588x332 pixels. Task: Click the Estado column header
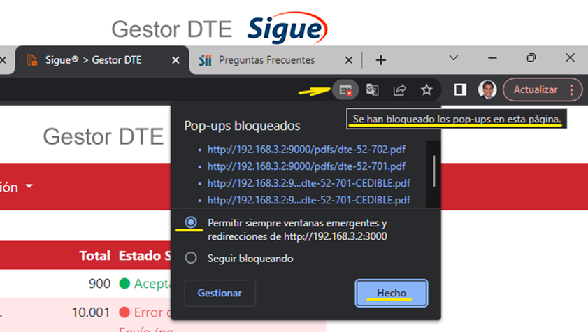pos(144,256)
